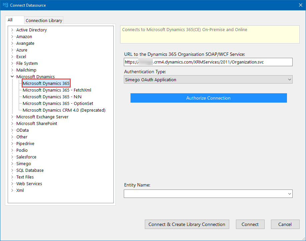Select the SQL Database tree item

point(30,170)
